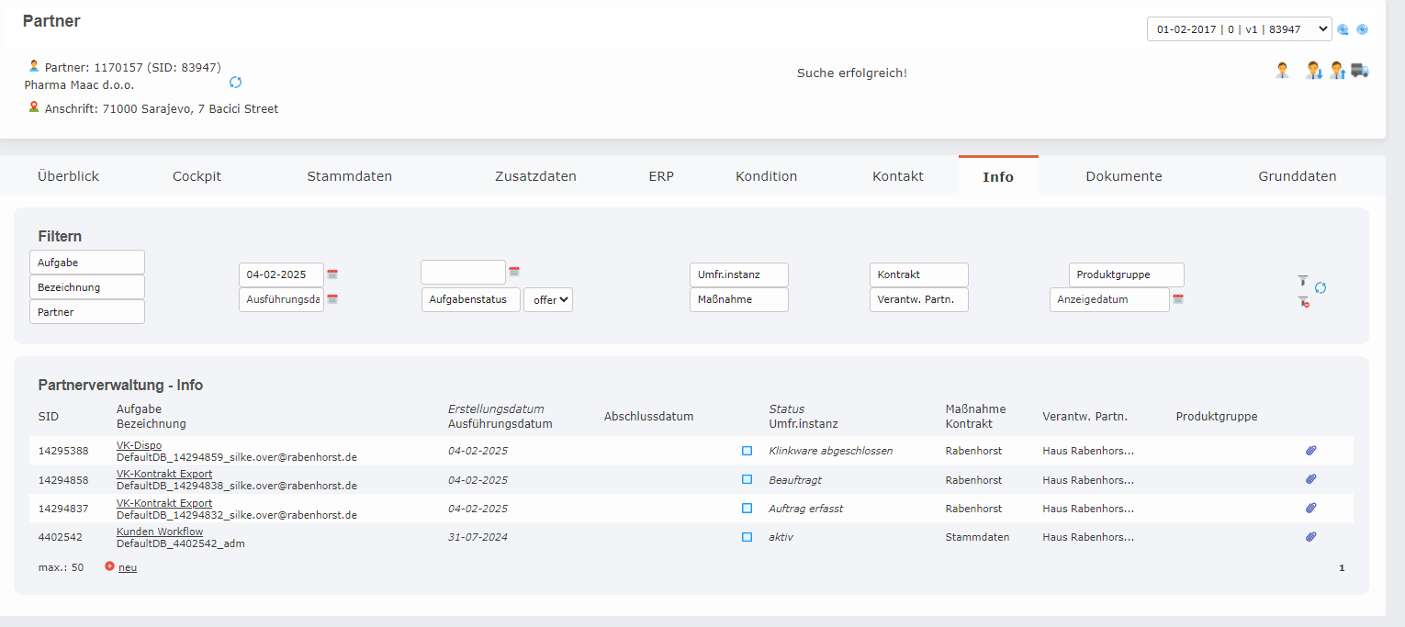
Task: Open calendar picker next to 04-02-2025 field
Action: click(332, 274)
